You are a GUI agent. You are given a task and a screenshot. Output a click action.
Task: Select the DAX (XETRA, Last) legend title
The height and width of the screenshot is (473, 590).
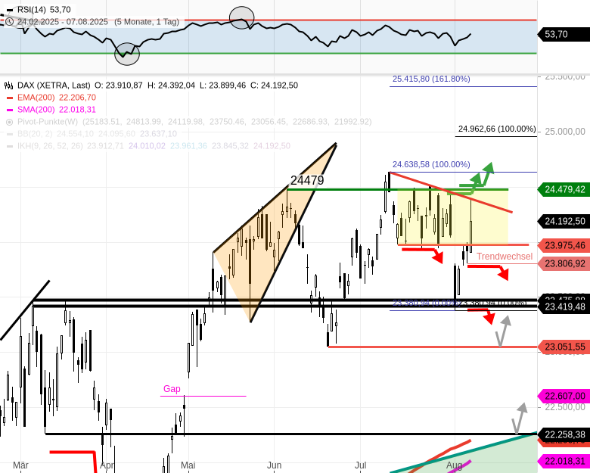click(54, 86)
